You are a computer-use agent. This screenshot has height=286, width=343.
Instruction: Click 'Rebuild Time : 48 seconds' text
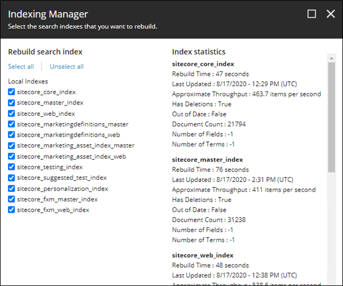tap(210, 265)
